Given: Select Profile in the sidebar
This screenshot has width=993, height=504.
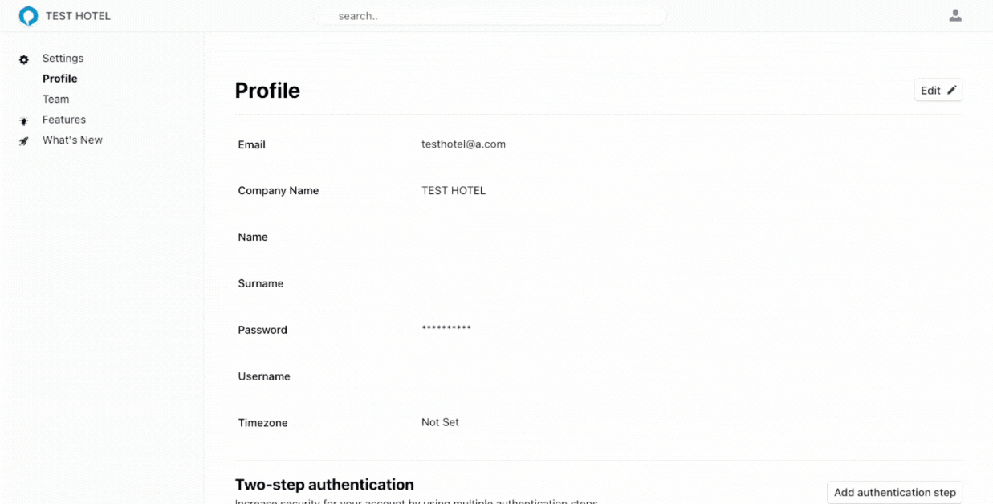Looking at the screenshot, I should click(x=60, y=79).
